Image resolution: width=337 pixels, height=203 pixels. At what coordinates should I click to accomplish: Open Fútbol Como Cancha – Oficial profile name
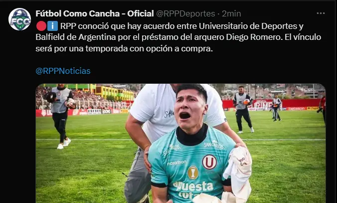click(95, 13)
